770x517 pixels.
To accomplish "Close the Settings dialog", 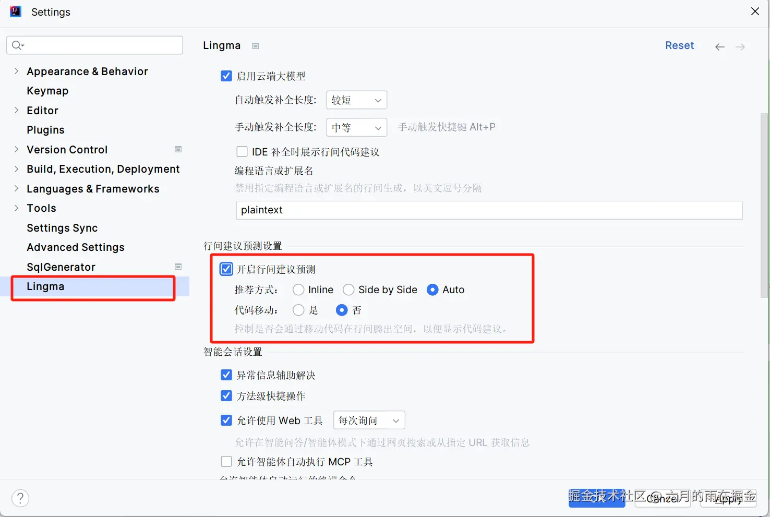I will point(755,11).
